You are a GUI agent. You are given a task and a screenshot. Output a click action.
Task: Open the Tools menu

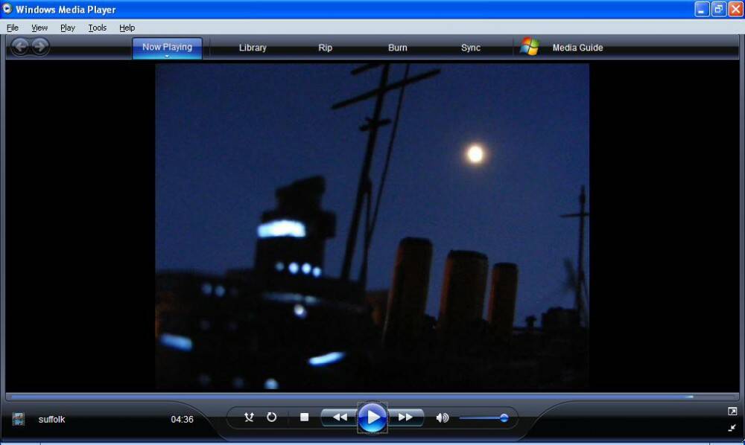(97, 28)
